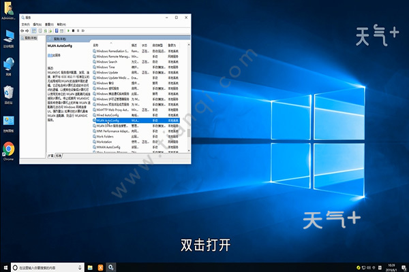Image resolution: width=409 pixels, height=272 pixels.
Task: Sort by the 名称 column header
Action: click(111, 46)
